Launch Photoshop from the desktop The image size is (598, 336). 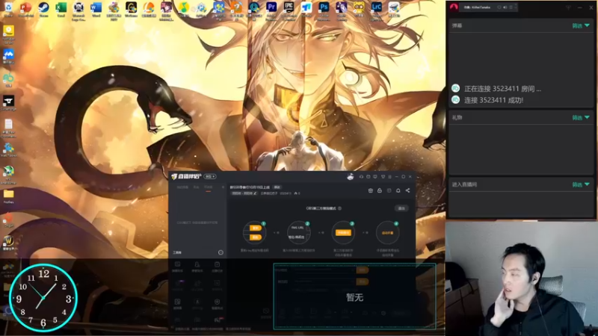[x=324, y=8]
